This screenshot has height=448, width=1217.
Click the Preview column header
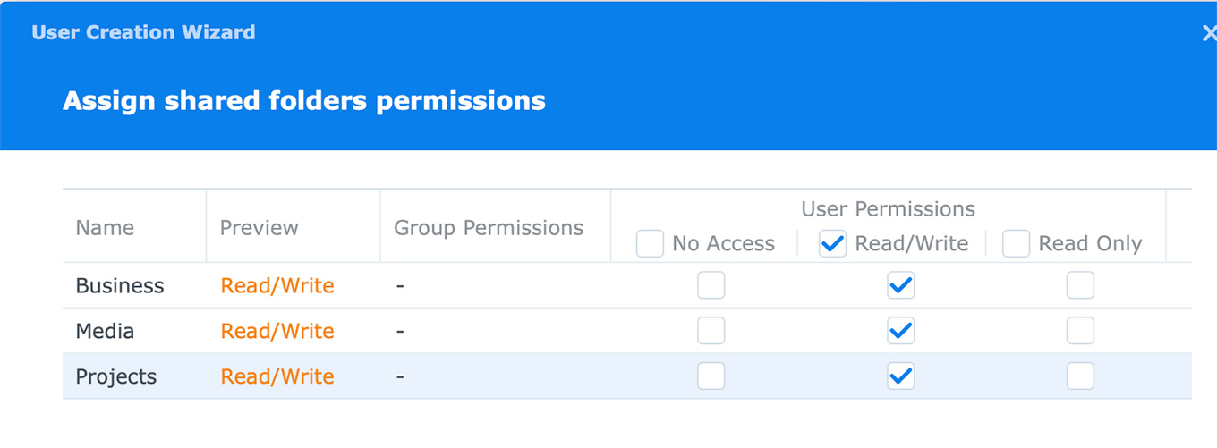coord(260,228)
